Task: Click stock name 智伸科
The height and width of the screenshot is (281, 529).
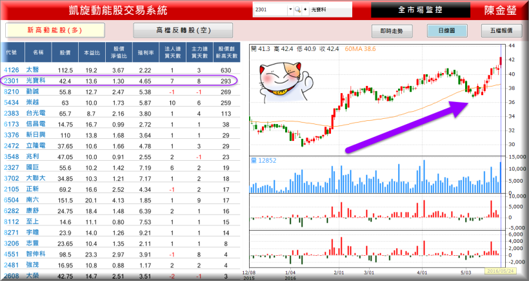Action: click(35, 254)
